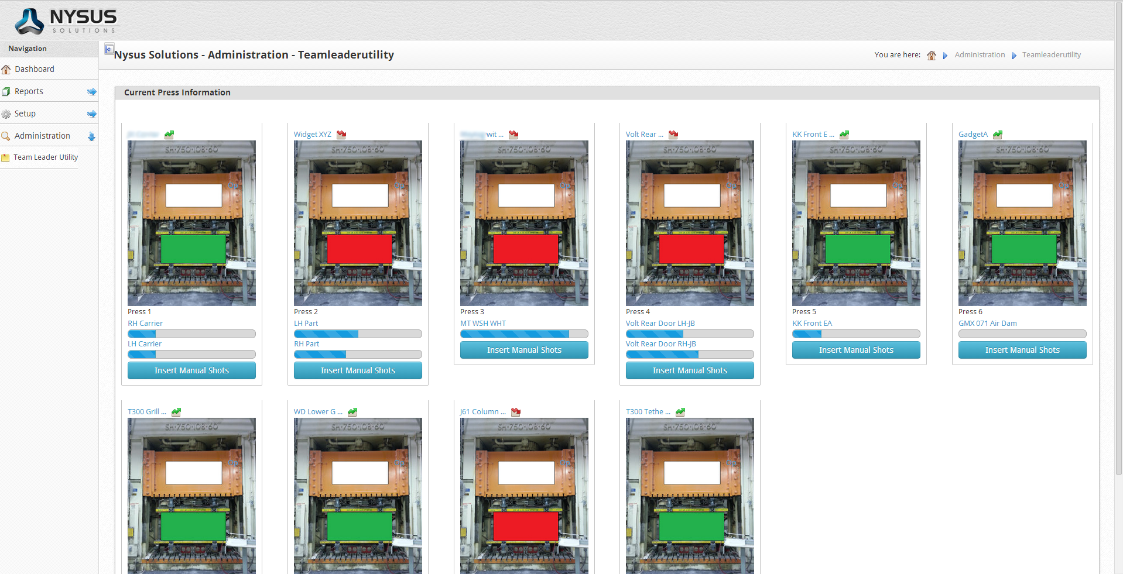Viewport: 1123px width, 574px height.
Task: Click the chart icon beside WD Lower G
Action: (352, 412)
